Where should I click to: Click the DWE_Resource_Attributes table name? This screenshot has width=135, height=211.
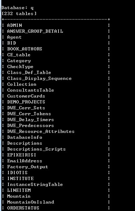pyautogui.click(x=41, y=131)
